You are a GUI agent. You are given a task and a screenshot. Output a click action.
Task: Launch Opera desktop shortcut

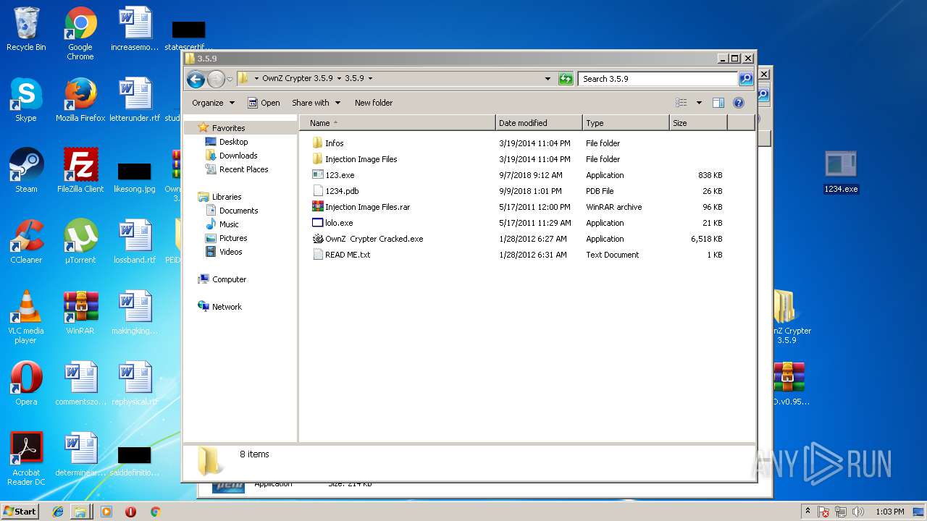26,384
